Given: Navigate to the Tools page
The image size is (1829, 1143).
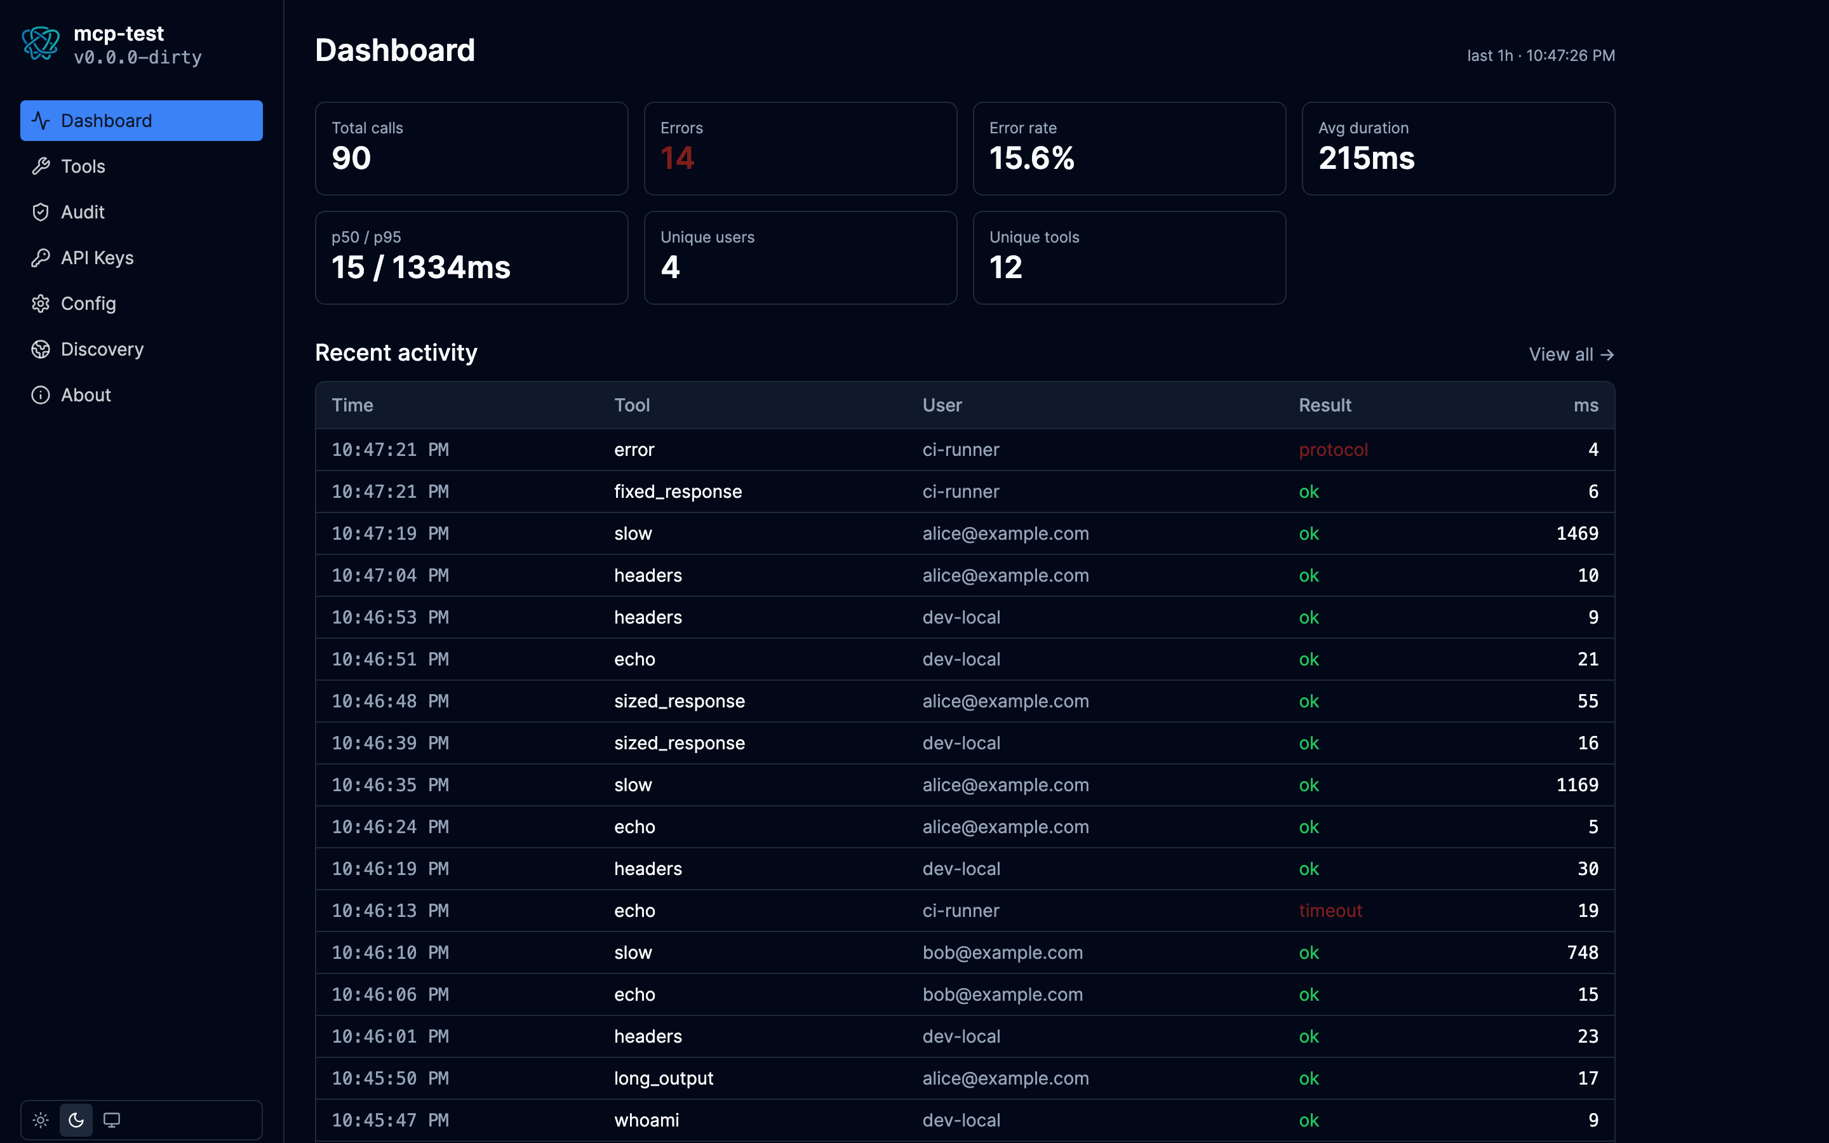Looking at the screenshot, I should [83, 166].
